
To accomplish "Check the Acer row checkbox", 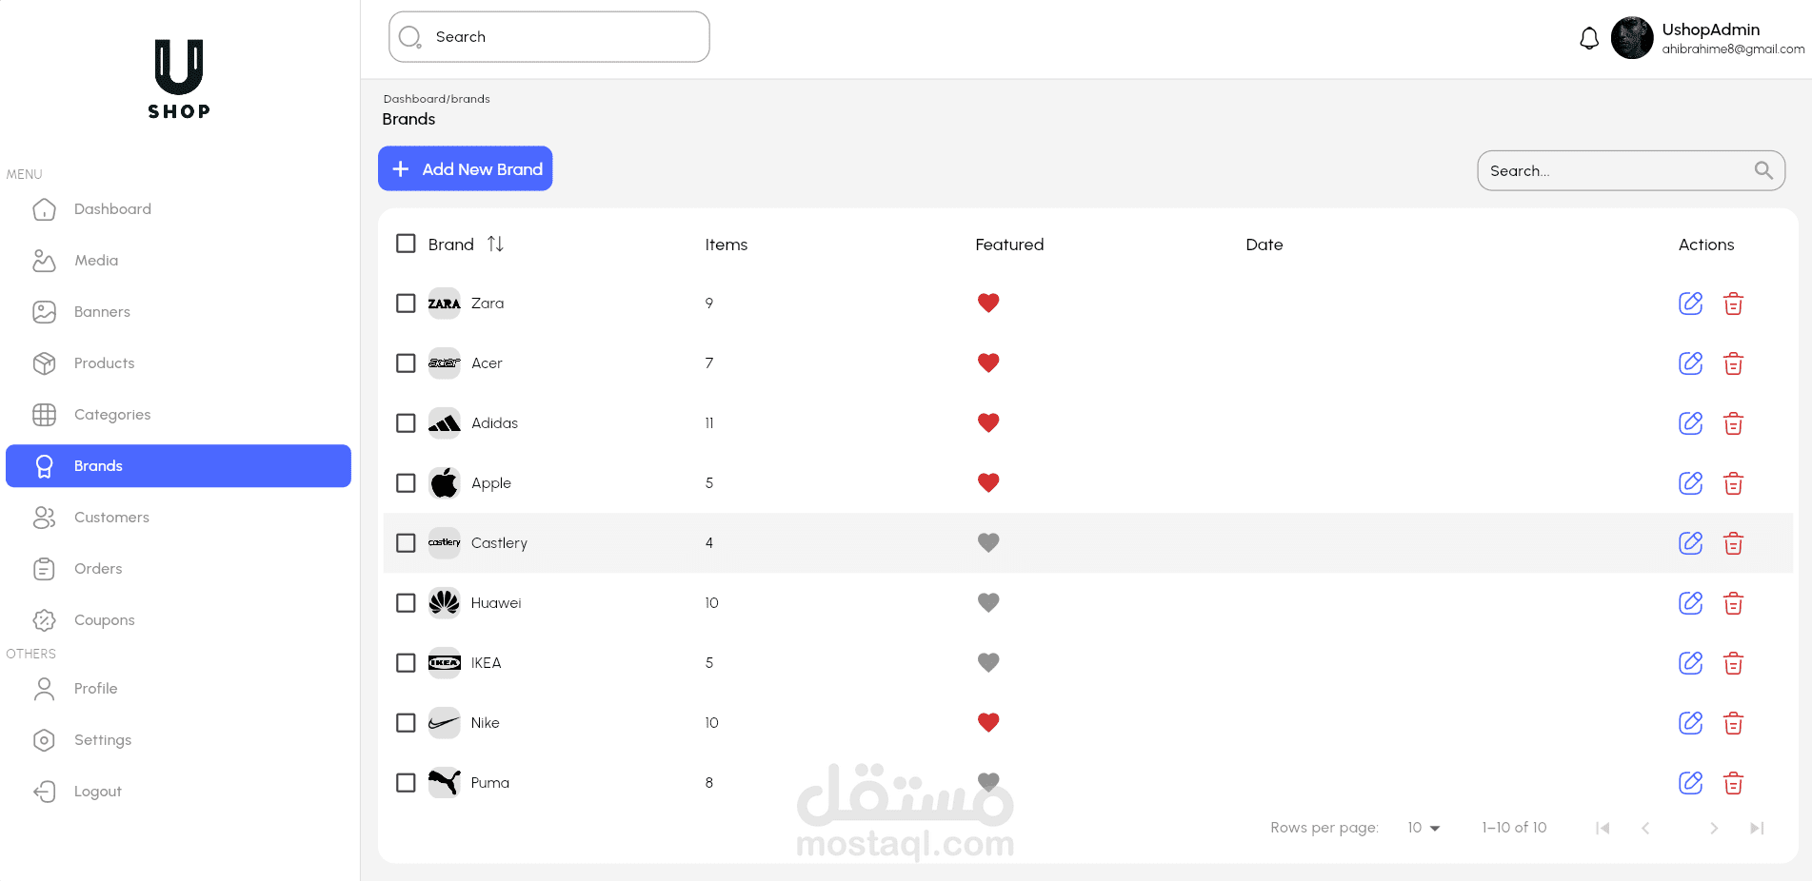I will [x=406, y=363].
